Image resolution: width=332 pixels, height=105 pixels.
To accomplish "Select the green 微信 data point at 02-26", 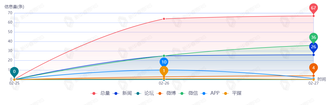I will [164, 56].
